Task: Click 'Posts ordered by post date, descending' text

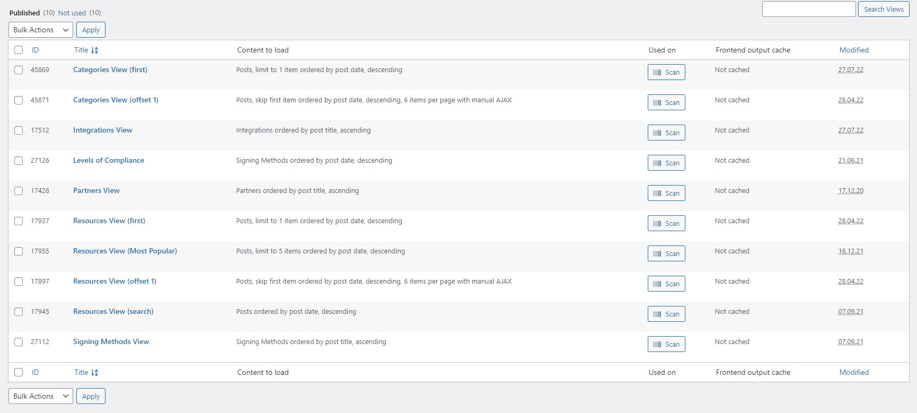Action: [x=296, y=311]
